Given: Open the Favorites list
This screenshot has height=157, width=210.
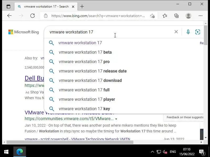Looking at the screenshot, I should (165, 16).
